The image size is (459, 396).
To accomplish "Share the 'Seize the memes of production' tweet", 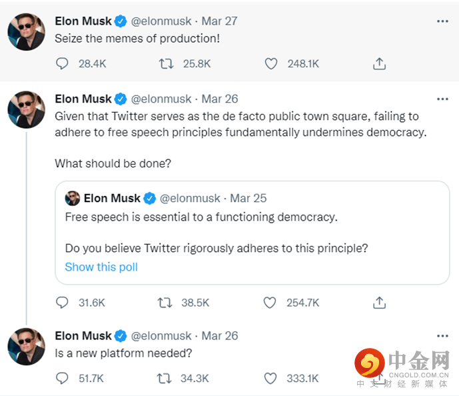I will point(379,64).
